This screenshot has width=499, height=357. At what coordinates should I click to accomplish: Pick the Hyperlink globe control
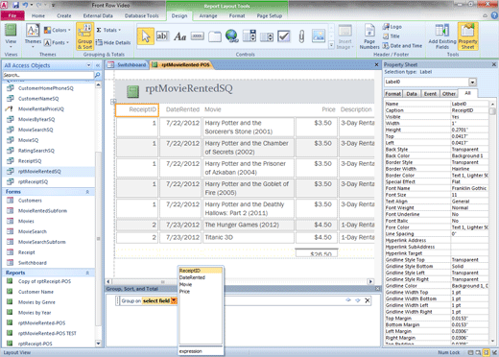(x=232, y=36)
